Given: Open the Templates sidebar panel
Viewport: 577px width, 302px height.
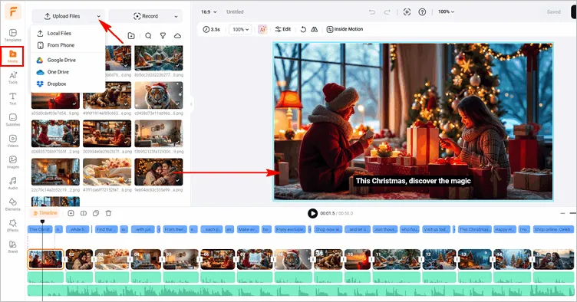Looking at the screenshot, I should (13, 35).
